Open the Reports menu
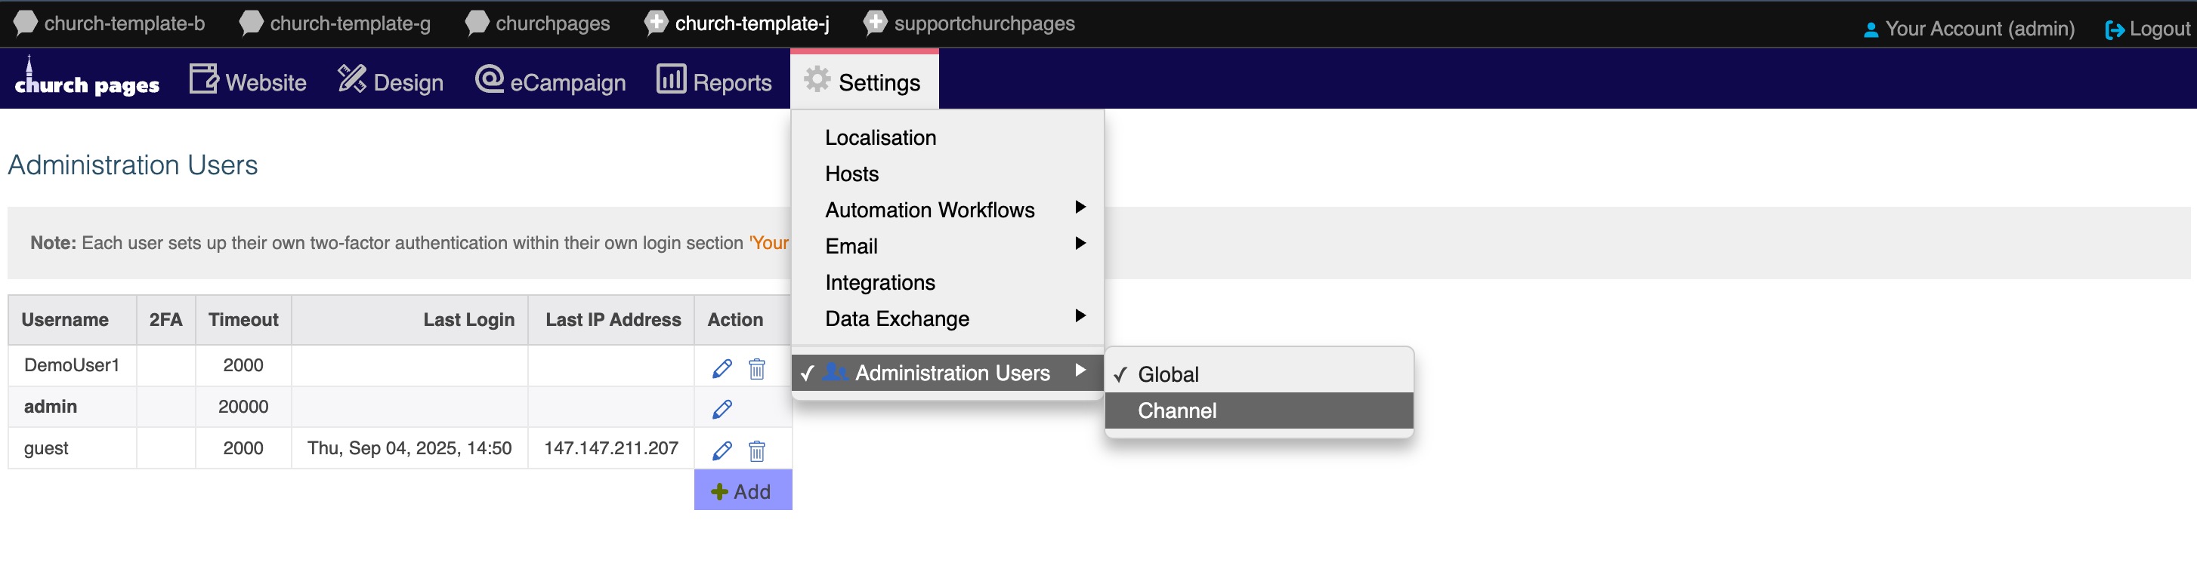2197x578 pixels. [715, 81]
